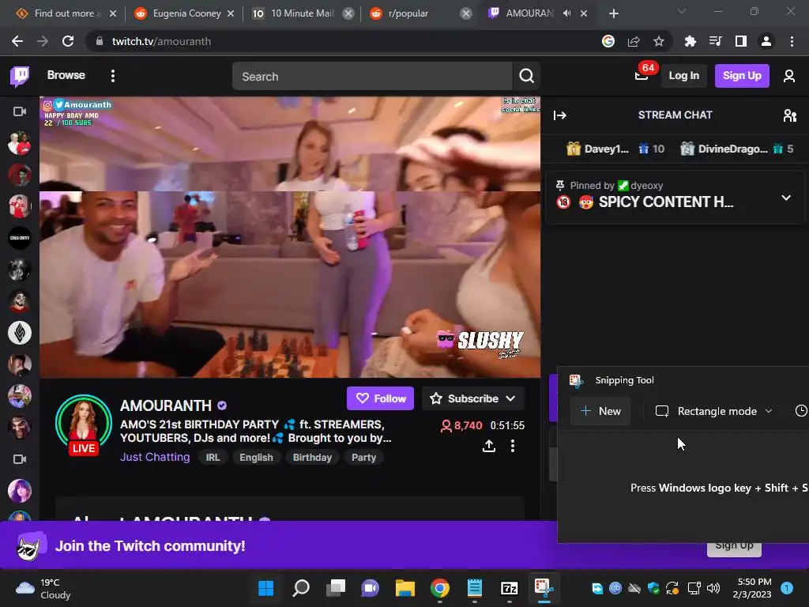
Task: Open the AMOURANTH live avatar
Action: click(84, 424)
